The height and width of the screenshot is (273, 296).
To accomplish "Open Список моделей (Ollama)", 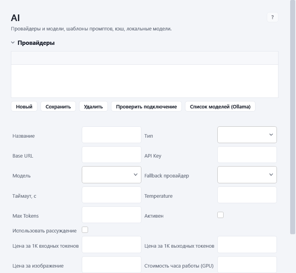I will click(x=220, y=106).
